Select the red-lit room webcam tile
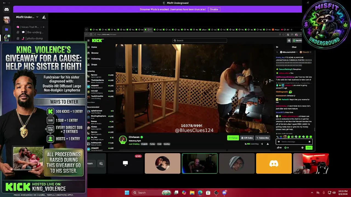This screenshot has width=351, height=197. click(311, 164)
